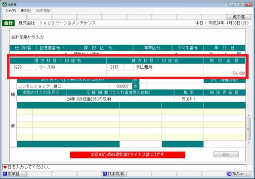255x179 pixels.
Task: Click the 支 payment indicator cell
Action: (135, 86)
